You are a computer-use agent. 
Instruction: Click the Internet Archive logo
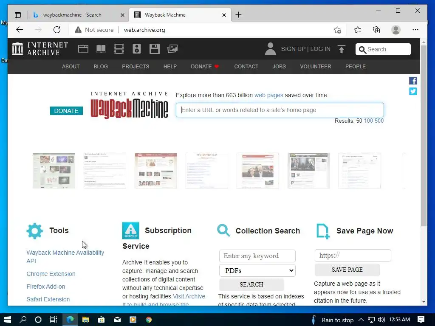point(40,49)
